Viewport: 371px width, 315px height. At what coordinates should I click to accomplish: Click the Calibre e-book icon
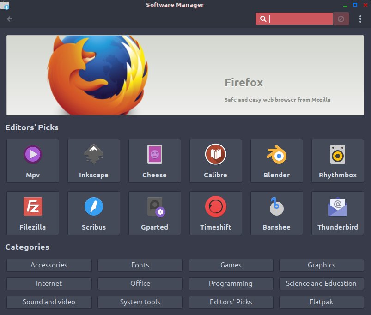click(215, 155)
